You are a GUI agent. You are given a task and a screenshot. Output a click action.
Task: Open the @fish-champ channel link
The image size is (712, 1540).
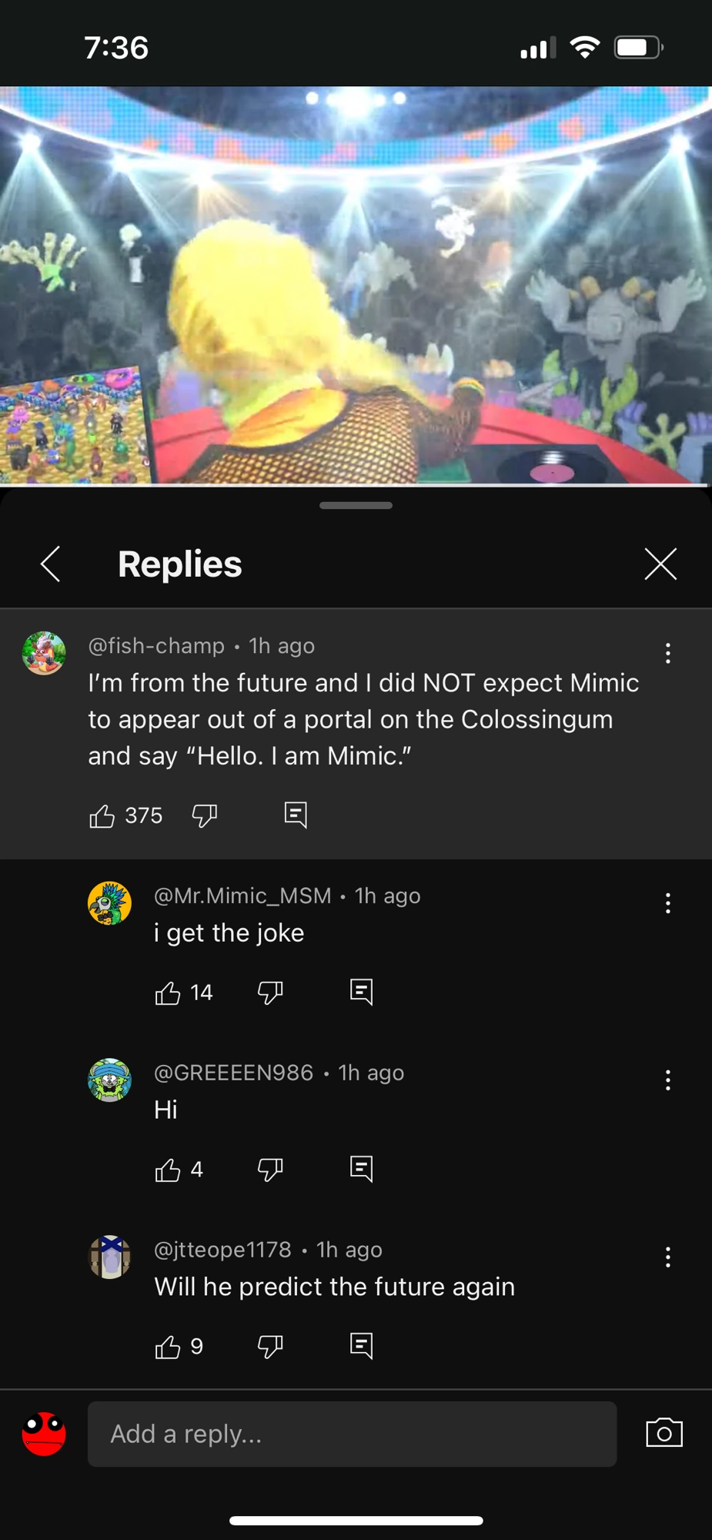[x=156, y=645]
